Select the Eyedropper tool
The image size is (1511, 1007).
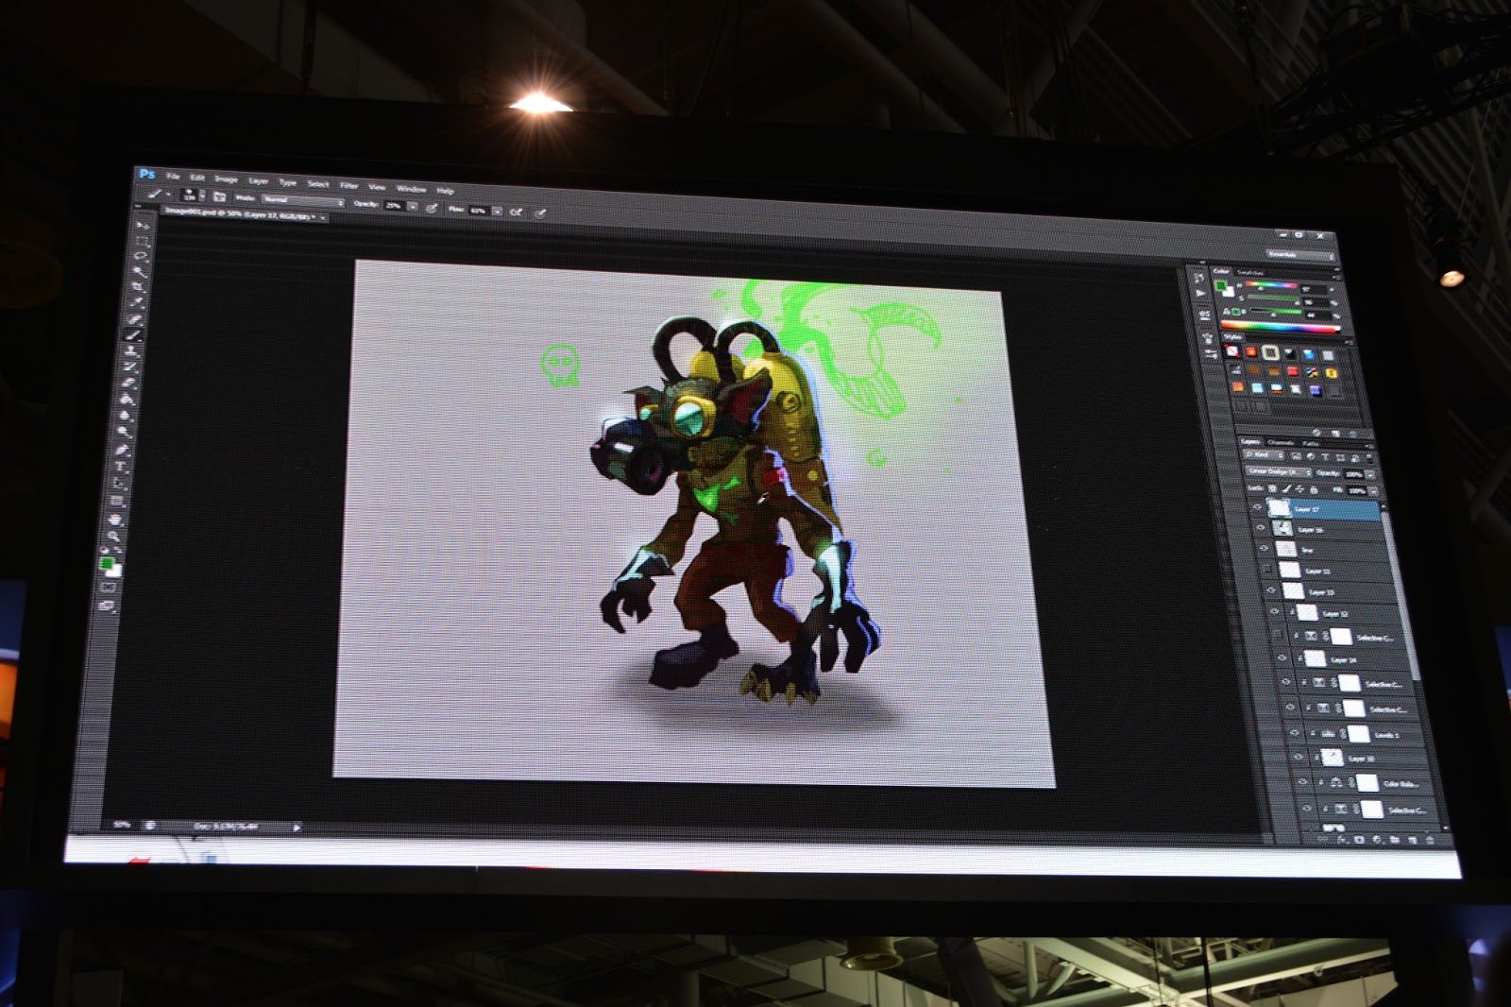(137, 303)
